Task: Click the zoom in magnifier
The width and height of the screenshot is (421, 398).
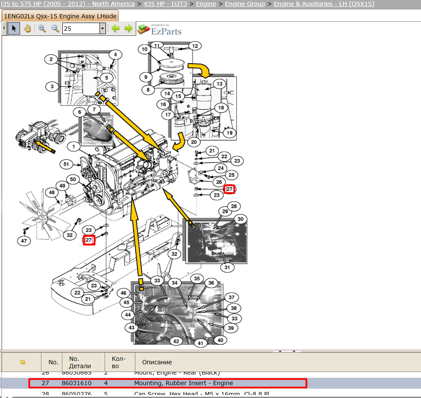Action: pos(42,29)
